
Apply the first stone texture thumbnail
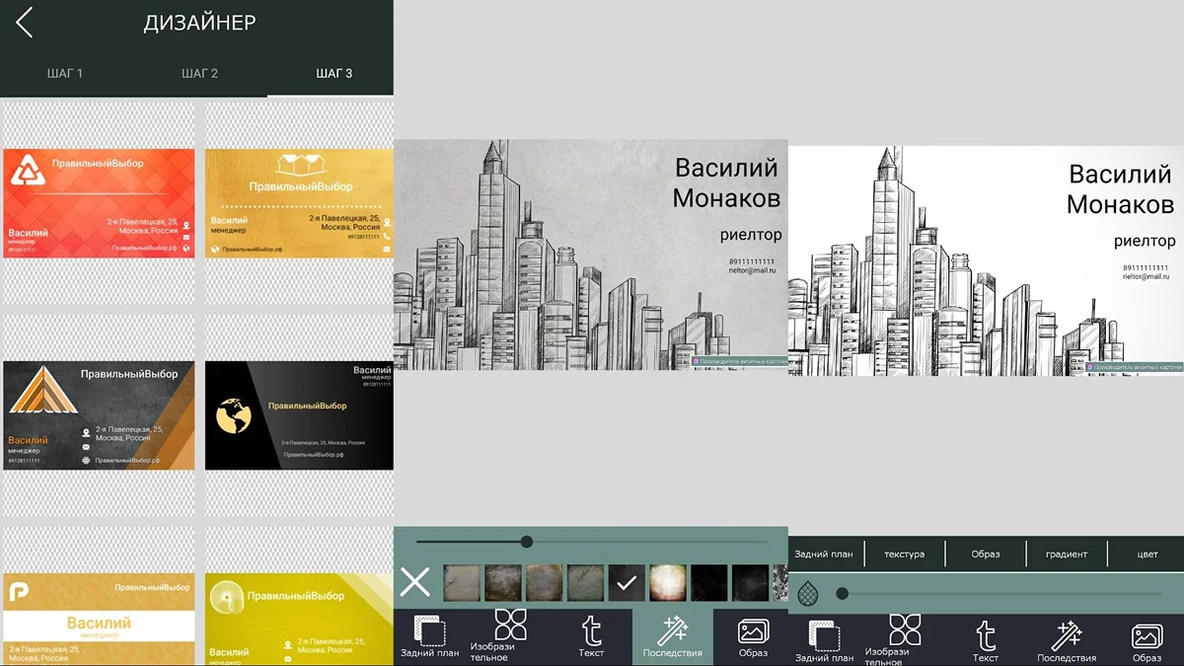coord(462,583)
